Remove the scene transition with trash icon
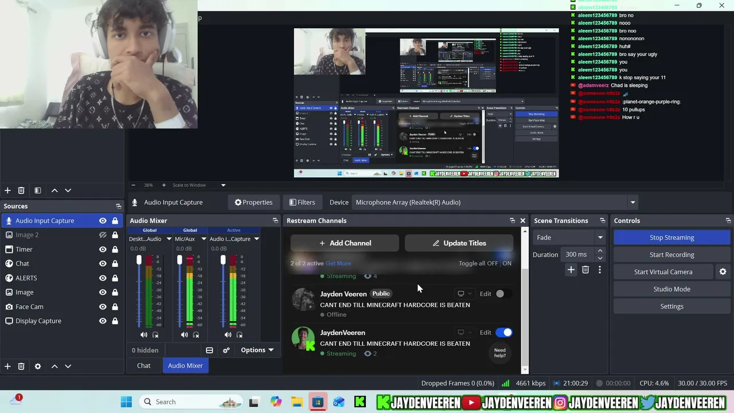Screen dimensions: 734x413 pyautogui.click(x=585, y=270)
